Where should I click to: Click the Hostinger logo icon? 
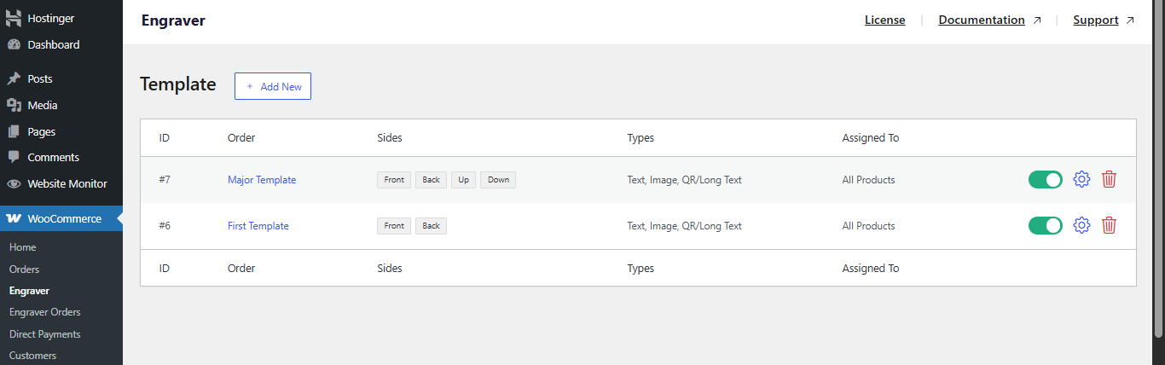pos(14,18)
